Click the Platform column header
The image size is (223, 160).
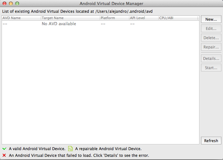pyautogui.click(x=114, y=18)
